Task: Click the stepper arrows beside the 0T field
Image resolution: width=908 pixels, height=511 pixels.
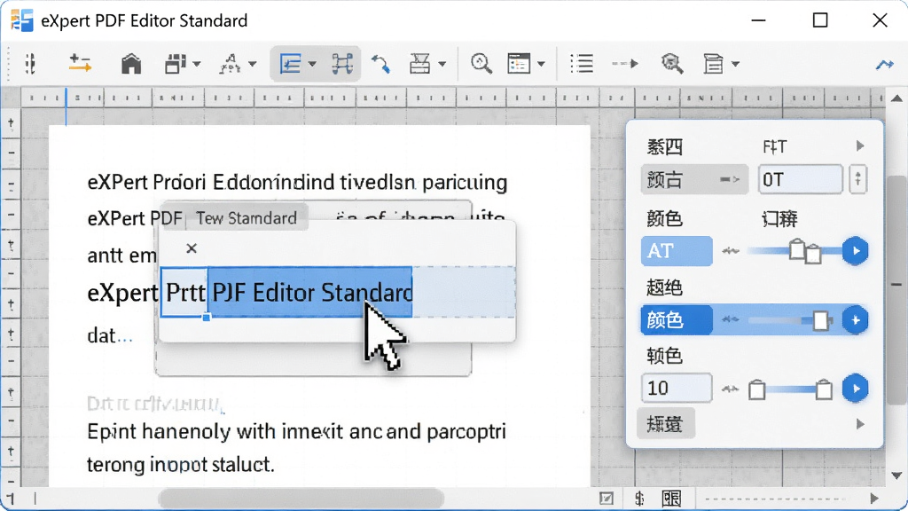Action: [857, 179]
